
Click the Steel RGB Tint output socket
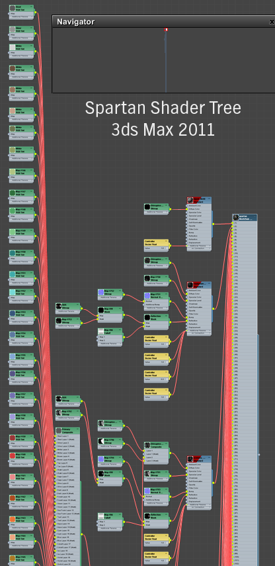pos(35,12)
